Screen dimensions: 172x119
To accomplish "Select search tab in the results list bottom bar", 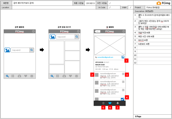I will (x=52, y=76).
